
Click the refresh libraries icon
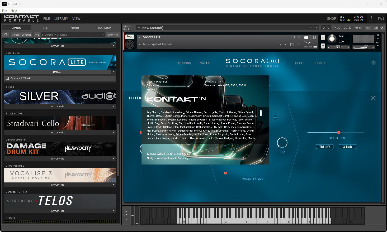pos(6,35)
